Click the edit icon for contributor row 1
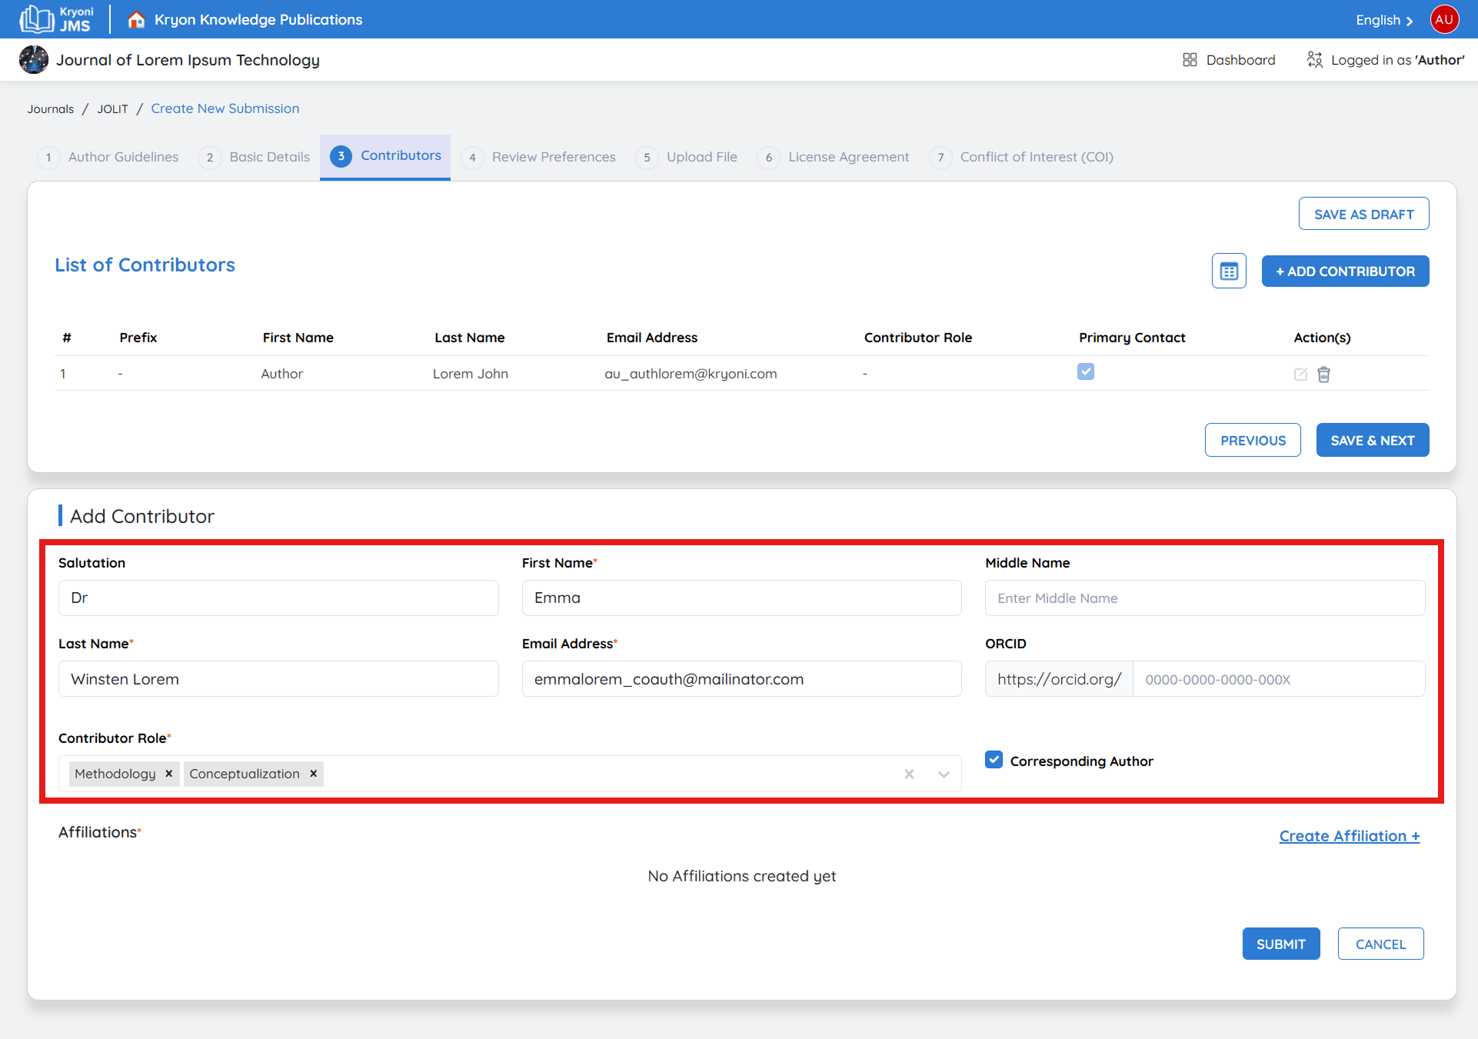 [x=1300, y=375]
